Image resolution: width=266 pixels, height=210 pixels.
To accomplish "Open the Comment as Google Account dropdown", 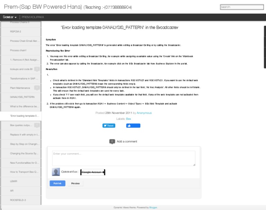I will pyautogui.click(x=92, y=172).
